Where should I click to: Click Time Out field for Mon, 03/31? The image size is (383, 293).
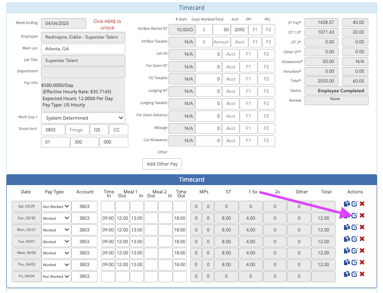click(x=180, y=230)
